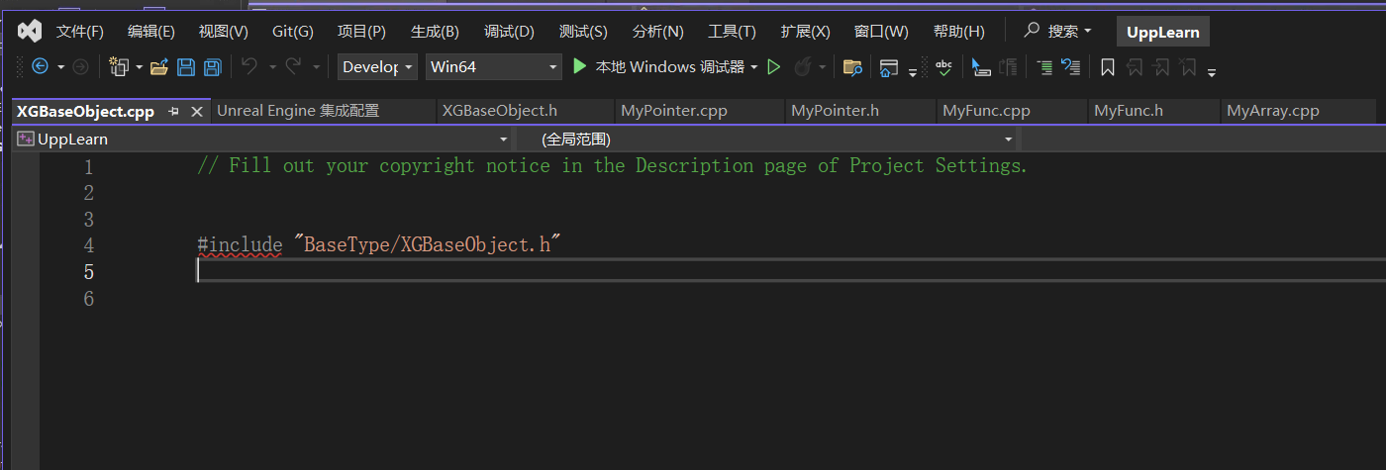The width and height of the screenshot is (1386, 470).
Task: Click the cursor selection toolbar icon
Action: point(981,67)
